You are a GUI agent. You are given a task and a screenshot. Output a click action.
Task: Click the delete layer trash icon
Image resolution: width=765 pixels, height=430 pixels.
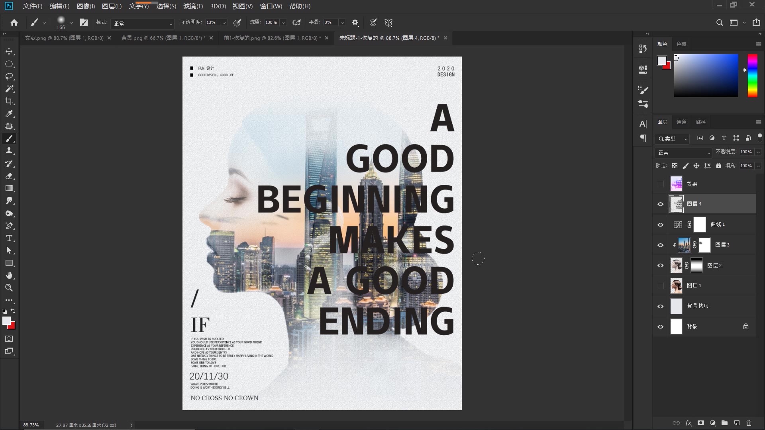749,423
